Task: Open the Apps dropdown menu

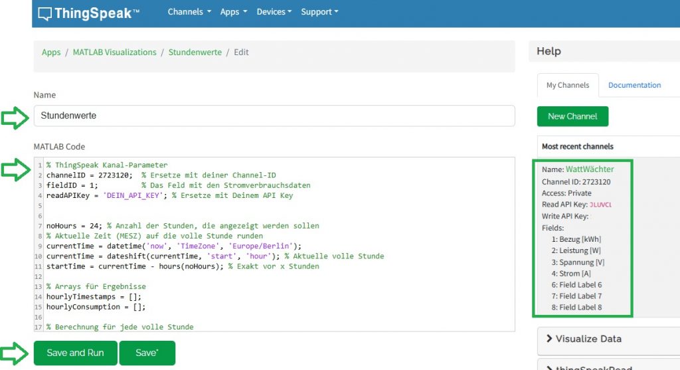Action: (233, 12)
